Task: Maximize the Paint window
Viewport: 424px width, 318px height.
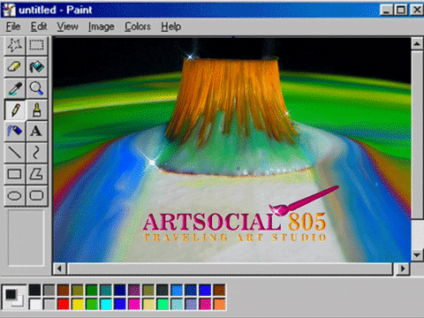Action: pos(400,11)
